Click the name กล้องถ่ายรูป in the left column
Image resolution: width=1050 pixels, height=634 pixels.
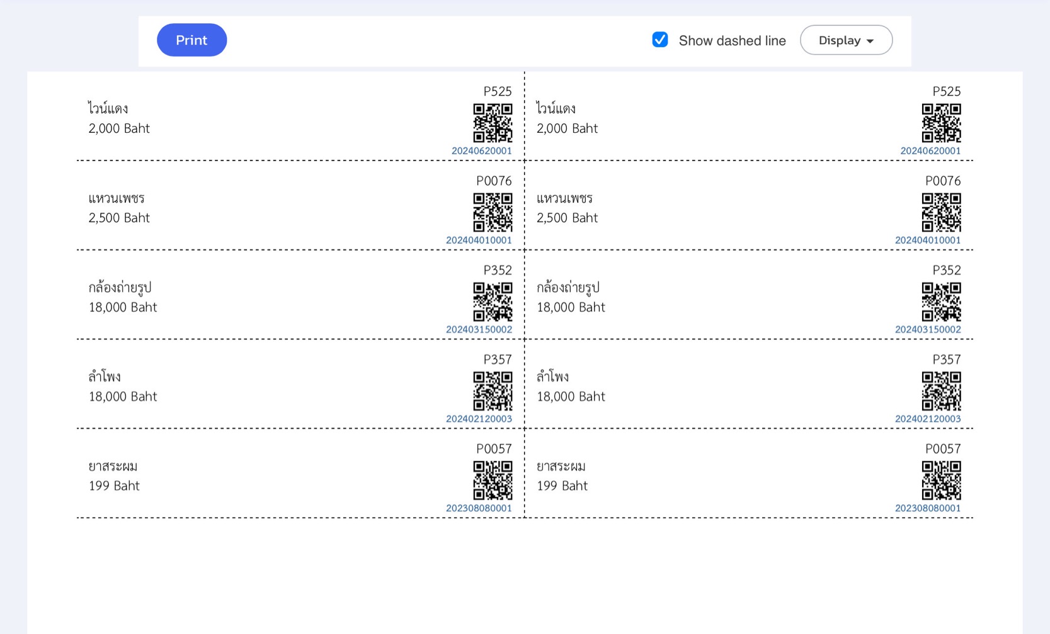click(120, 288)
